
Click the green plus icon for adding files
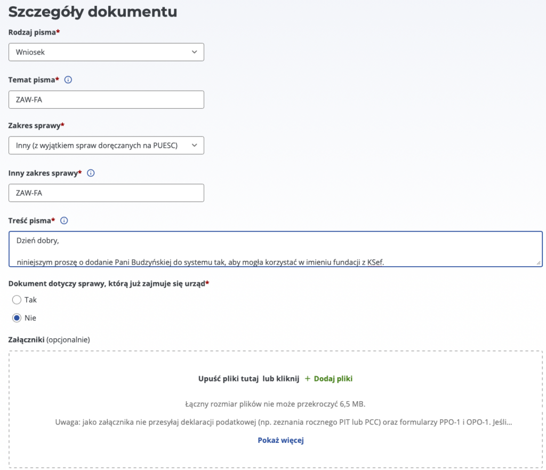tap(307, 379)
